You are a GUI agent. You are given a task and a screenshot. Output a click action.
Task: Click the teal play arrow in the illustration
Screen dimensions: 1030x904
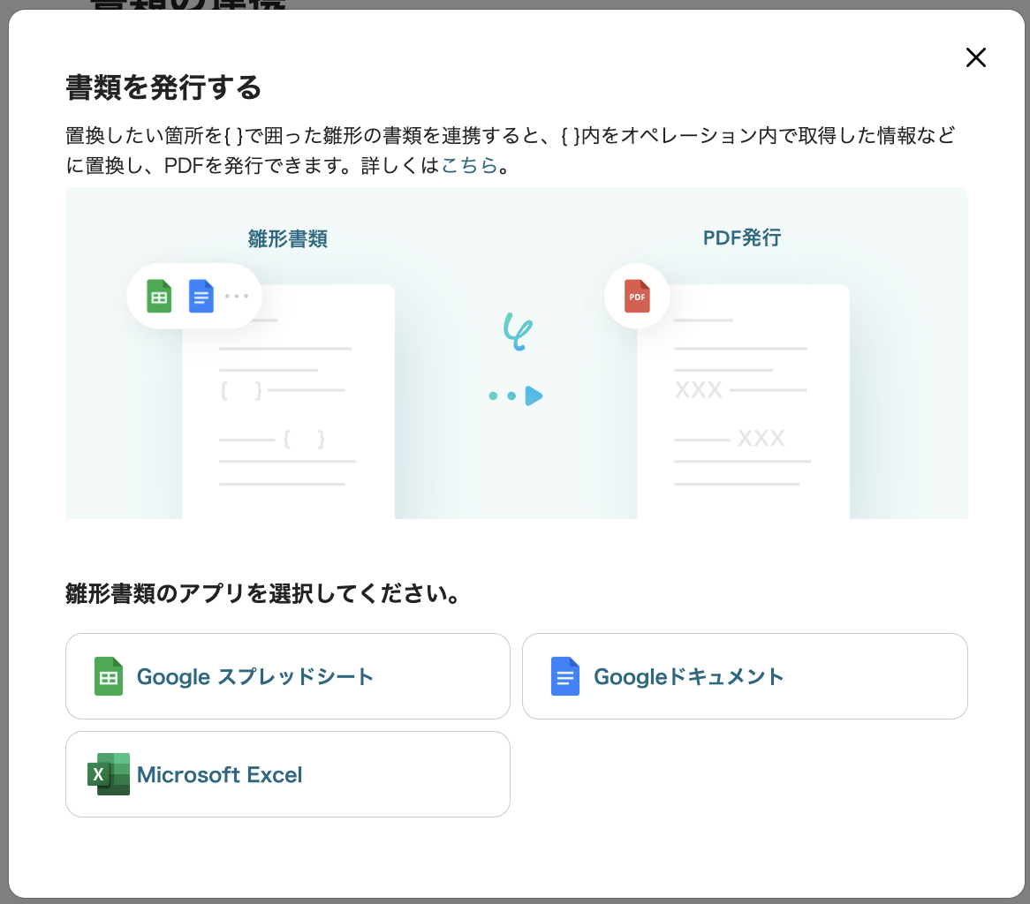pos(534,395)
